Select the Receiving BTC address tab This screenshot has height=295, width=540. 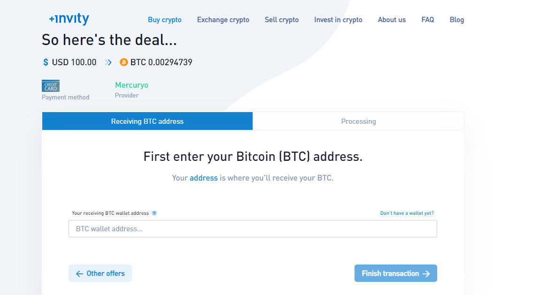click(x=147, y=121)
